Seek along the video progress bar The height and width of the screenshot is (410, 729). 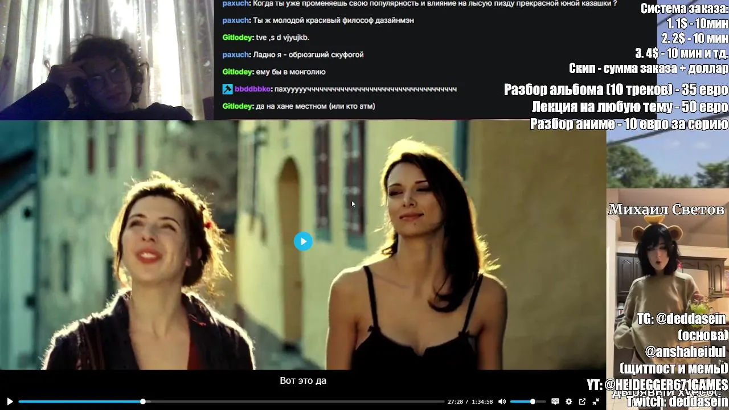coord(231,401)
